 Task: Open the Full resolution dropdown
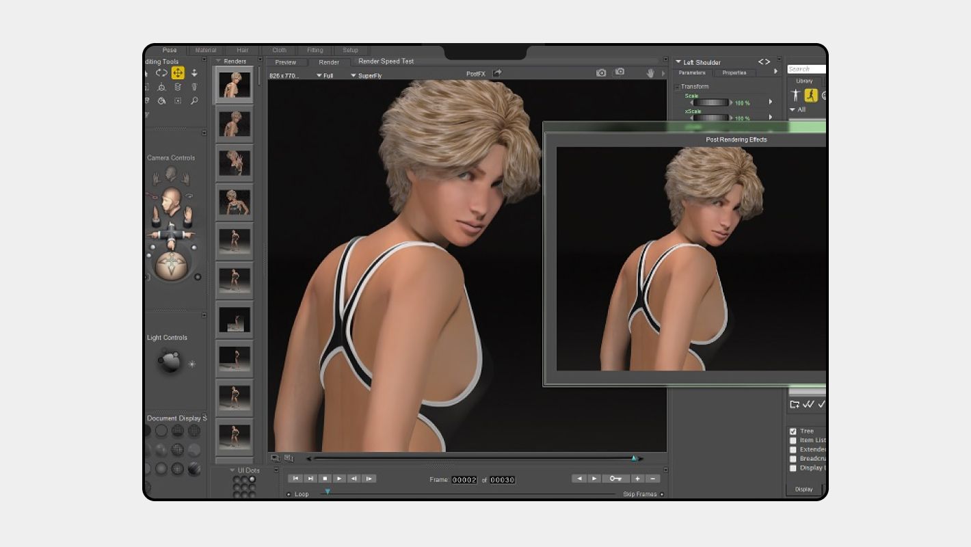324,76
